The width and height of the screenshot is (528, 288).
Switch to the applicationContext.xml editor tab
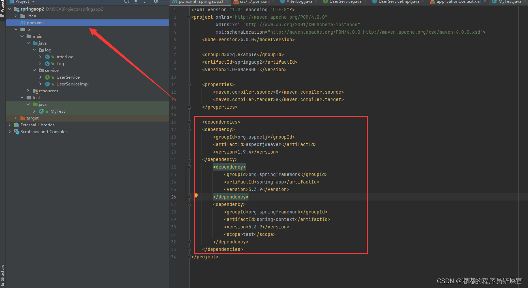coord(459,1)
